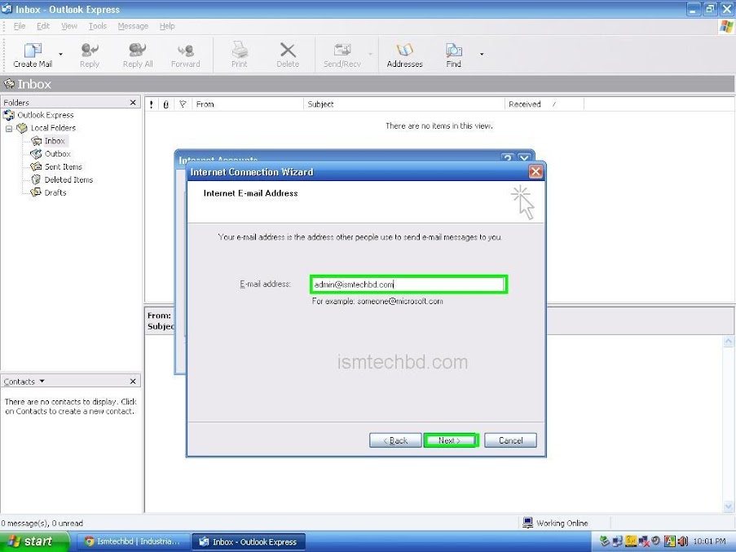
Task: Open the File menu
Action: coord(20,26)
